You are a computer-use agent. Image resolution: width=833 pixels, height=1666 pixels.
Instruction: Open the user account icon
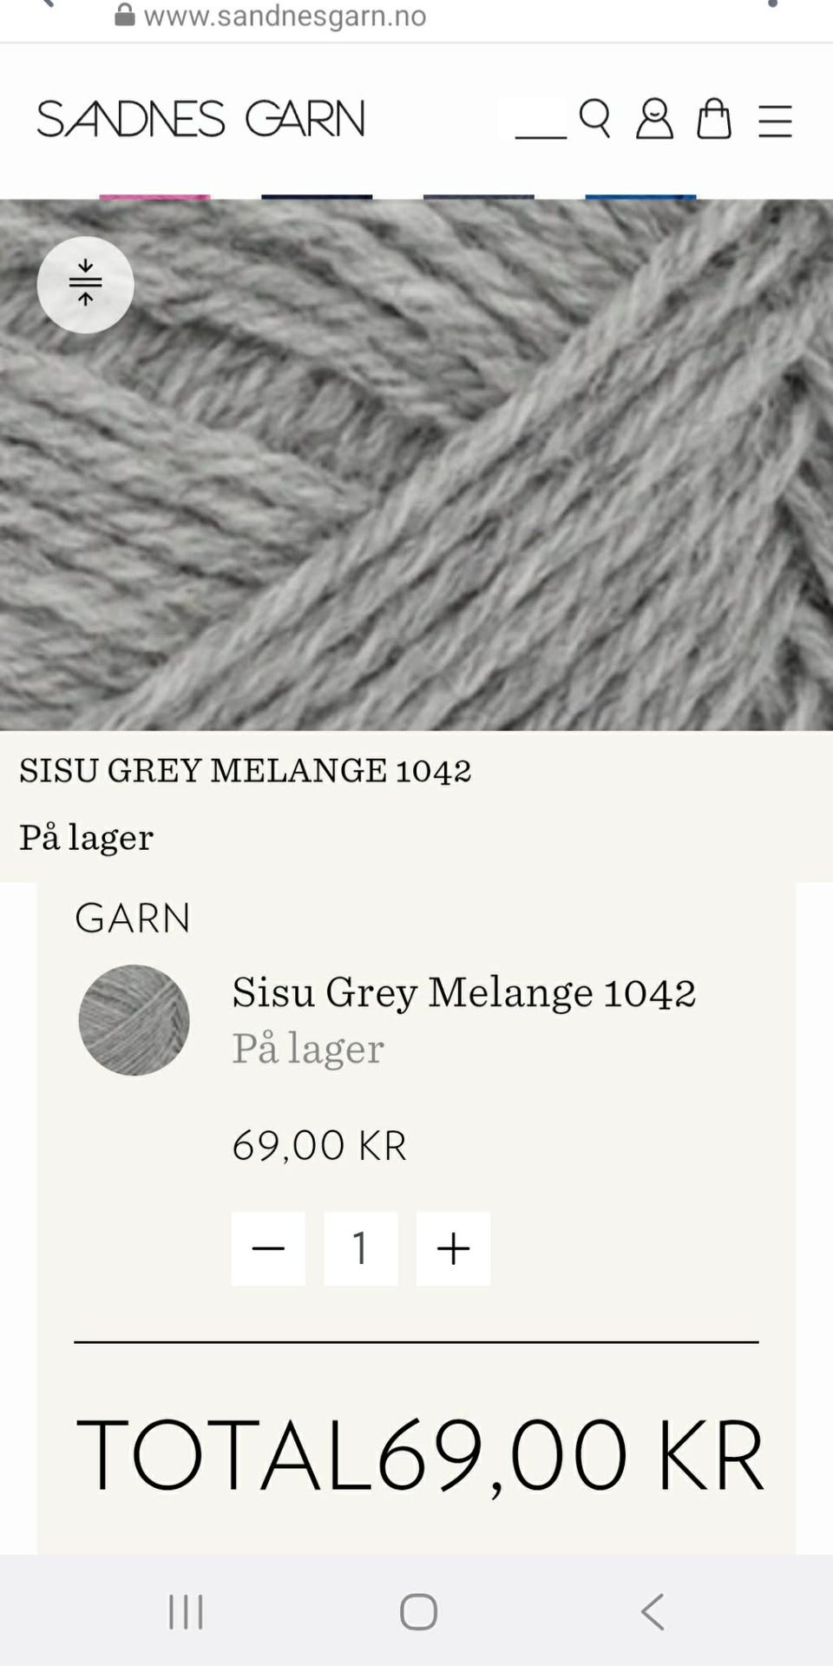click(x=654, y=119)
